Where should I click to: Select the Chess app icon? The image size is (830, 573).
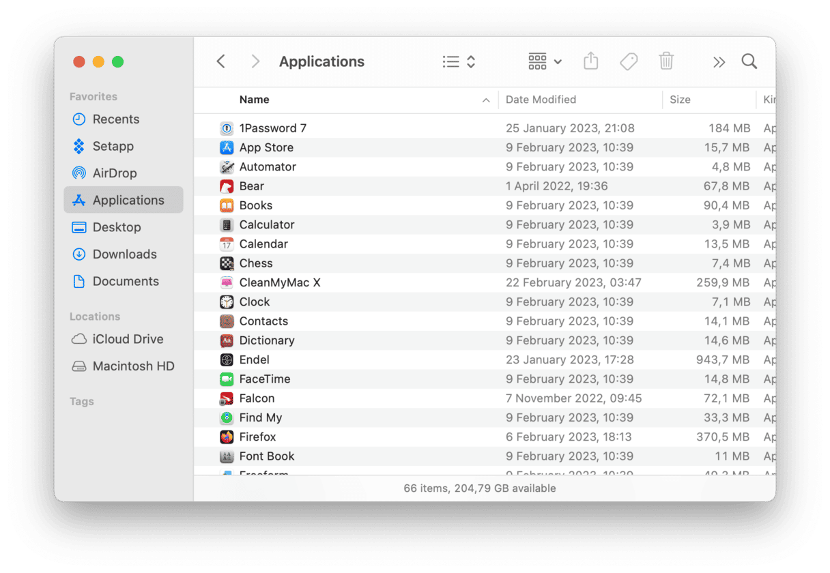(227, 263)
